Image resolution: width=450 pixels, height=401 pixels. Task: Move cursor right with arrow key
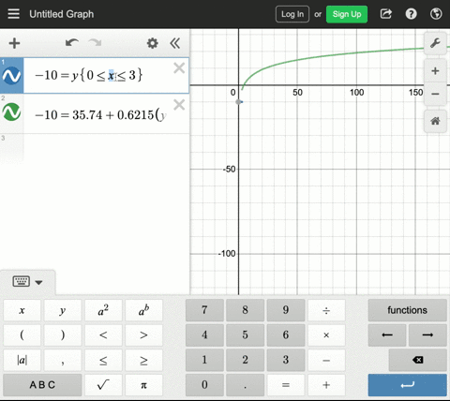(x=427, y=334)
